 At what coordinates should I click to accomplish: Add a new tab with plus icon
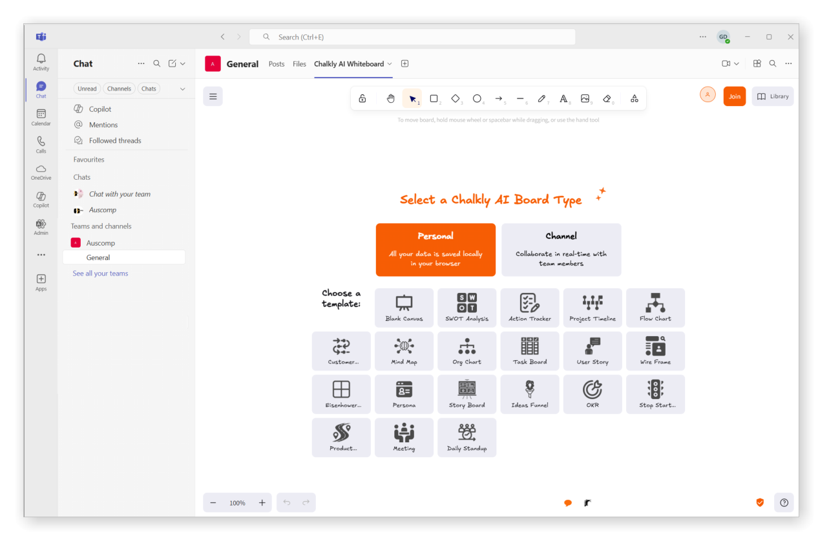[x=404, y=63]
